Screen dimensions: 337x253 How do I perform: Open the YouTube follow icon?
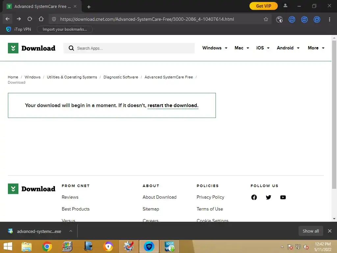click(283, 197)
